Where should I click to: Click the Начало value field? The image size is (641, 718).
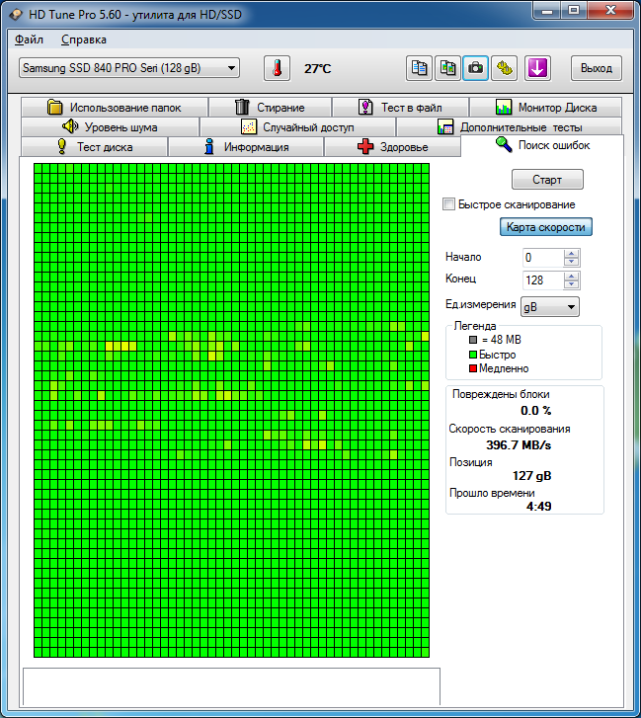click(543, 258)
